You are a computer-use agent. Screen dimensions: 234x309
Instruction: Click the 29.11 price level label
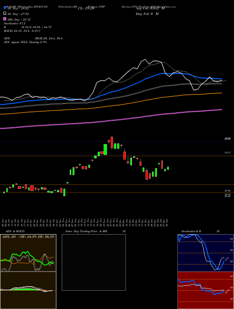[227, 153]
